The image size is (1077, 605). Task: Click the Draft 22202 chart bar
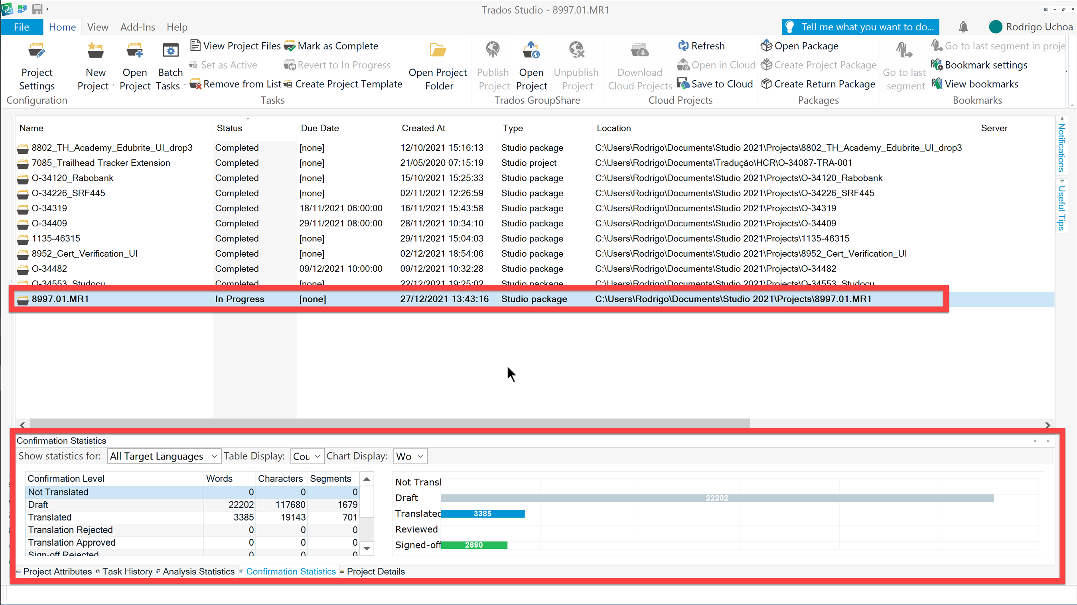[x=717, y=498]
